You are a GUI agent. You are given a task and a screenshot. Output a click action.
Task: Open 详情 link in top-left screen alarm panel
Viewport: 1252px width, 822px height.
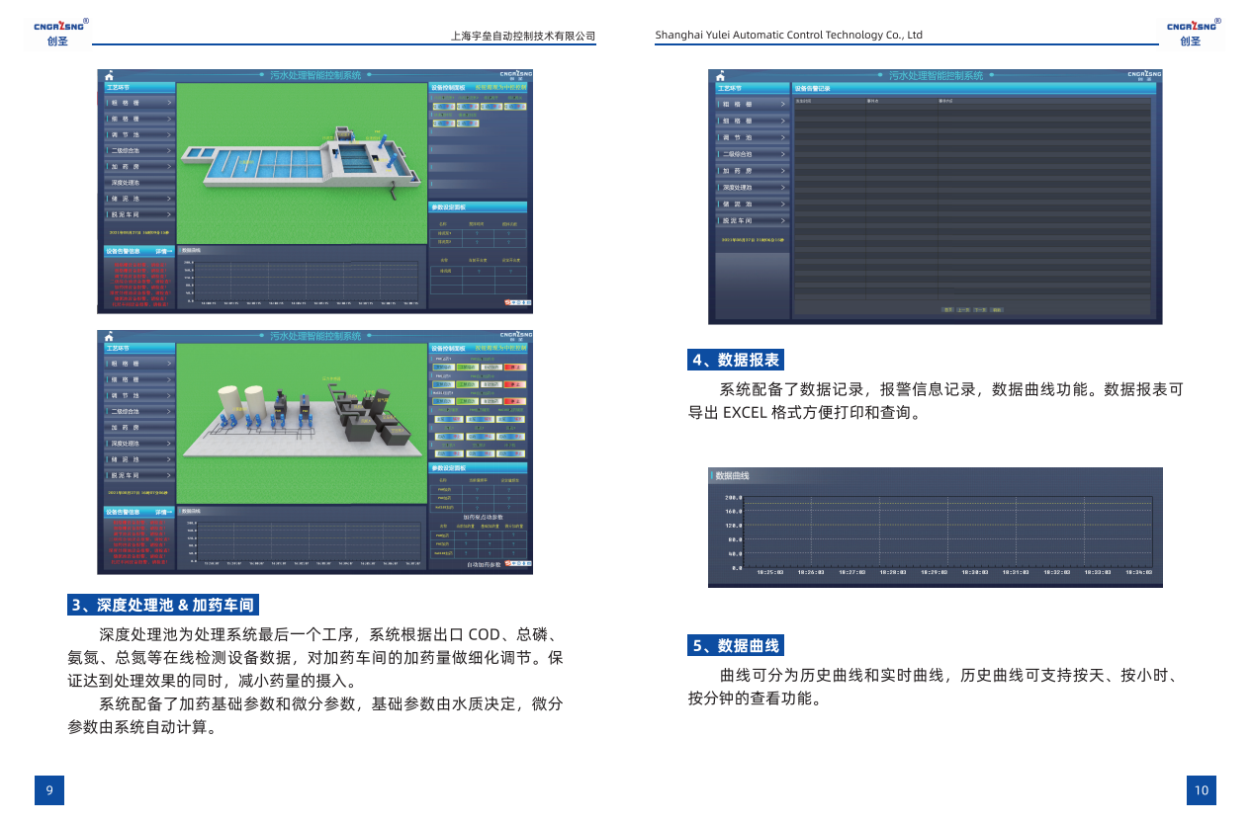click(x=163, y=251)
